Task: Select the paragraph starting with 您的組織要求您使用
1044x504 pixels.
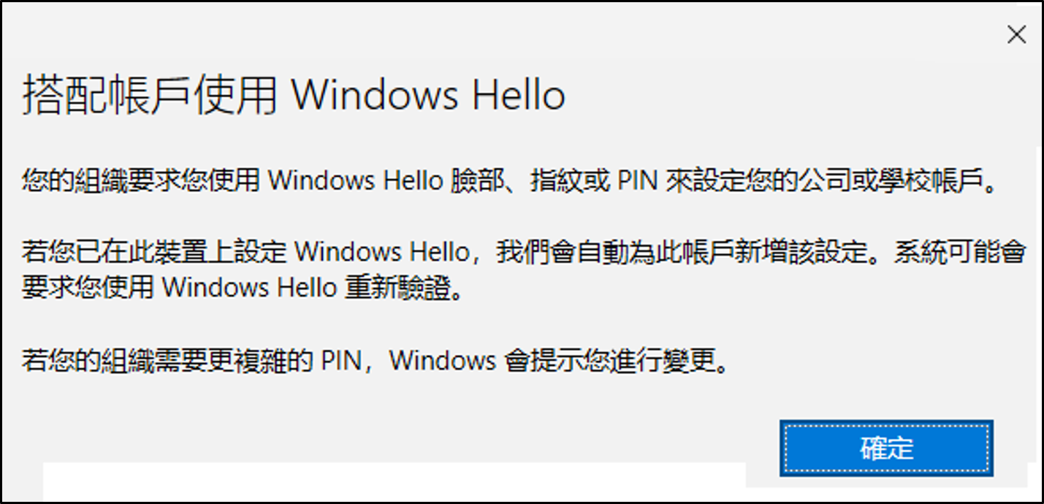Action: [x=510, y=180]
